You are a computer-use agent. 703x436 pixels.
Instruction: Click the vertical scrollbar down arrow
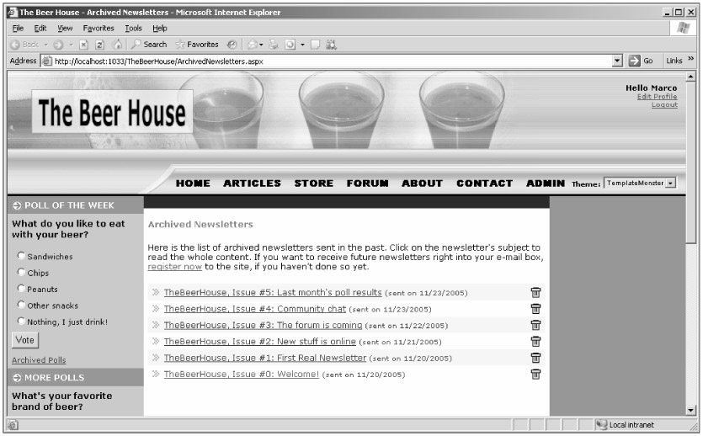691,410
